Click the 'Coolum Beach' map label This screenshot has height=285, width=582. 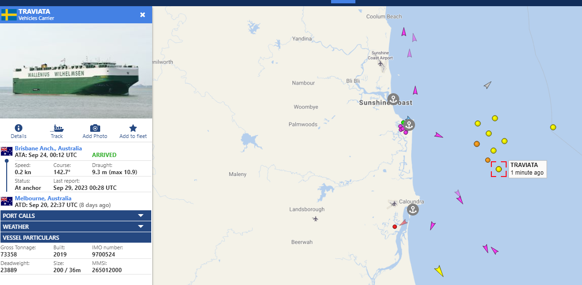click(x=384, y=17)
